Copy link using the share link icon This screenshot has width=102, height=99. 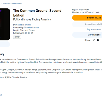click(x=94, y=40)
